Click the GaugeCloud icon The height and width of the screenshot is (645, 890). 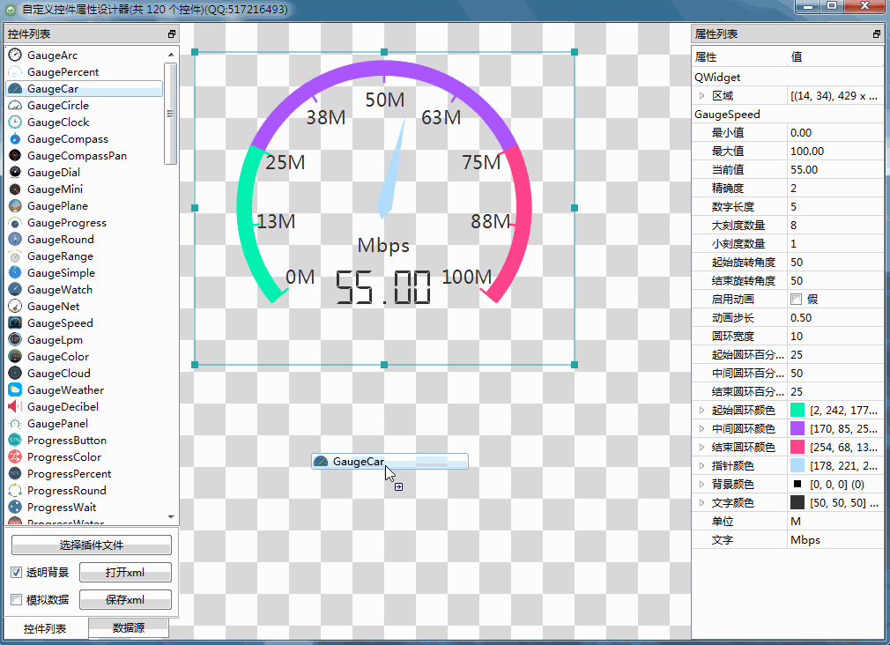15,373
